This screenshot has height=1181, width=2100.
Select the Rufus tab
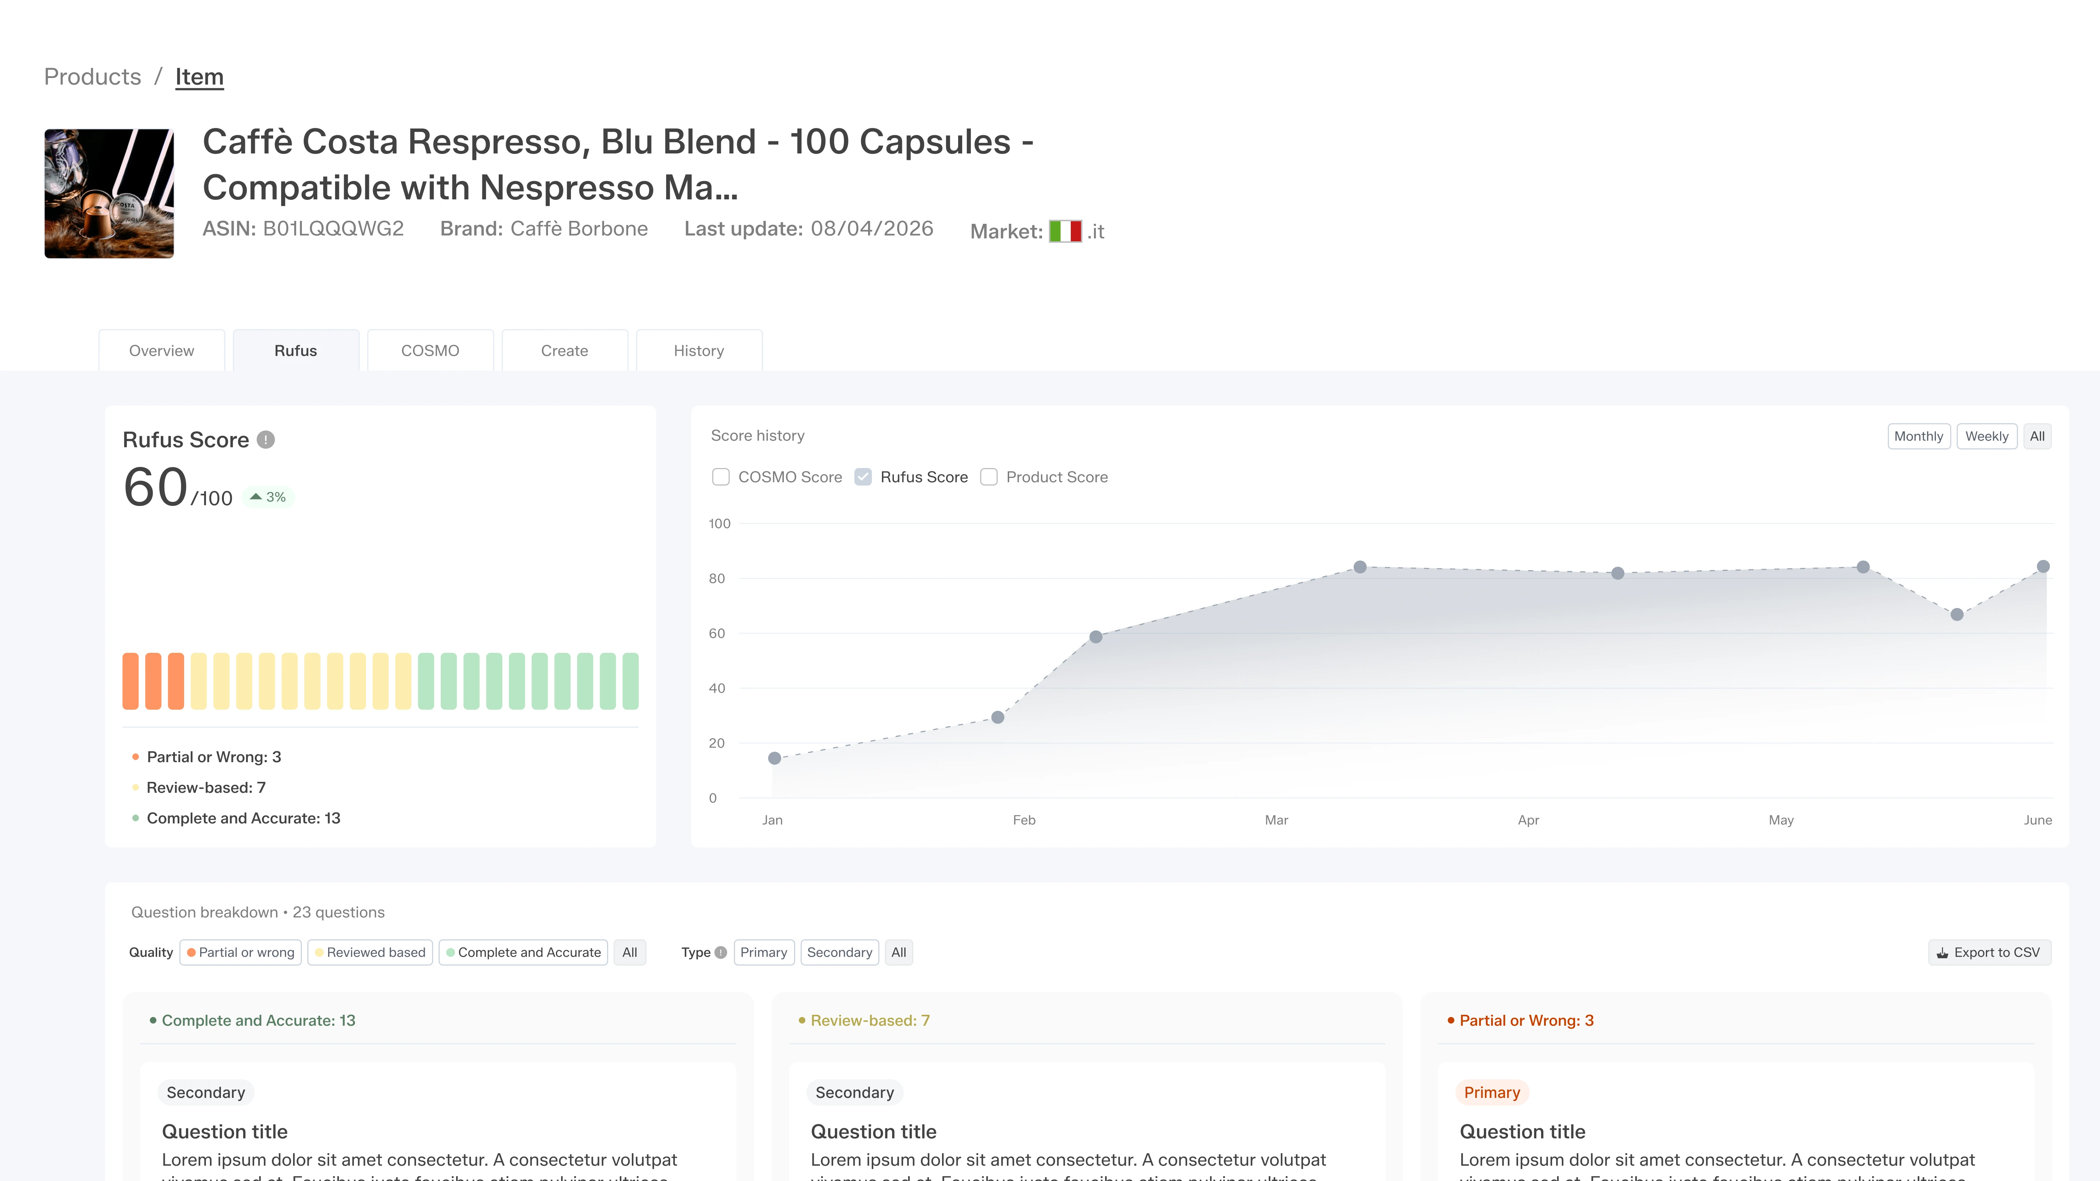pyautogui.click(x=296, y=350)
